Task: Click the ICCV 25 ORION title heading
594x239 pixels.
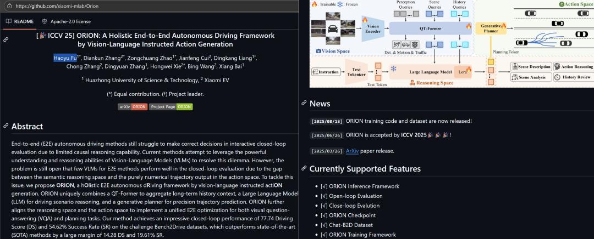Action: pos(155,39)
